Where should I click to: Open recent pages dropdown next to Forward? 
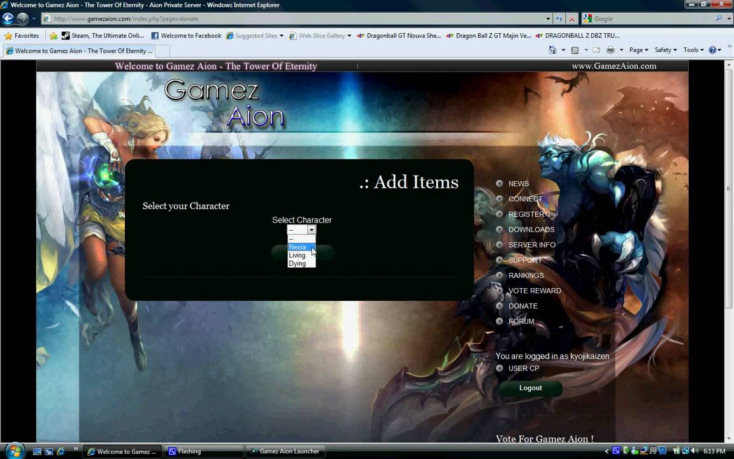(33, 18)
